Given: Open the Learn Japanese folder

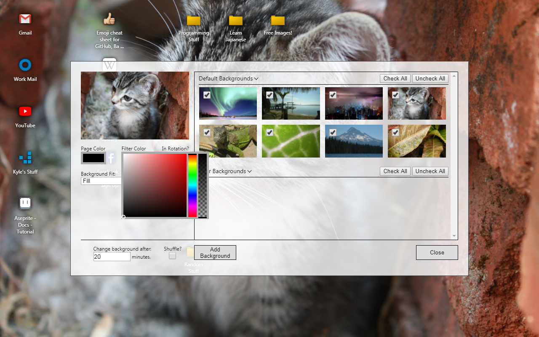Looking at the screenshot, I should pos(235,19).
